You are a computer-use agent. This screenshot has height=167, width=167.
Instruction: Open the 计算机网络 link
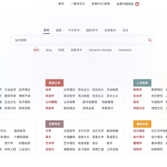click(21, 137)
